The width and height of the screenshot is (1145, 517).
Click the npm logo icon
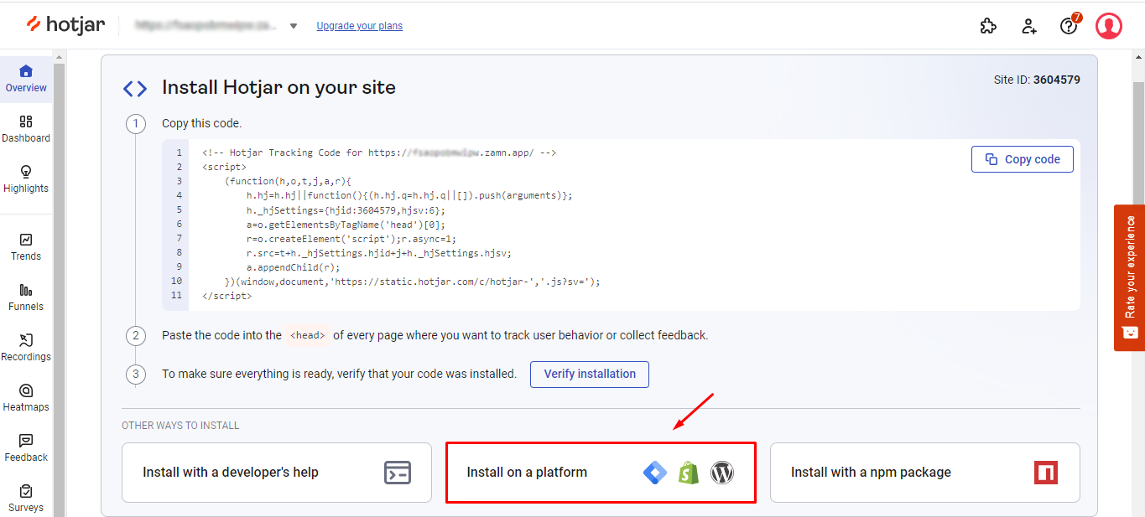pos(1046,473)
